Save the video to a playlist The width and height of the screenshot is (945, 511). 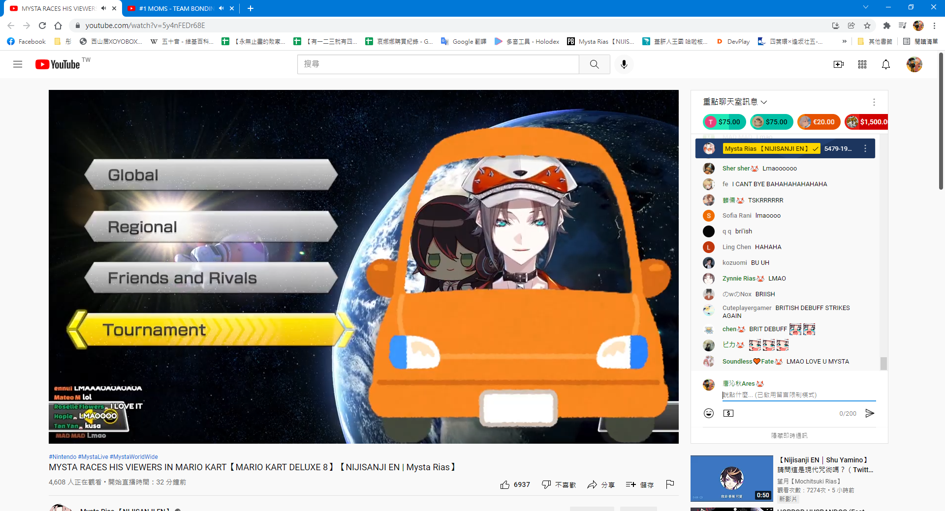tap(640, 484)
